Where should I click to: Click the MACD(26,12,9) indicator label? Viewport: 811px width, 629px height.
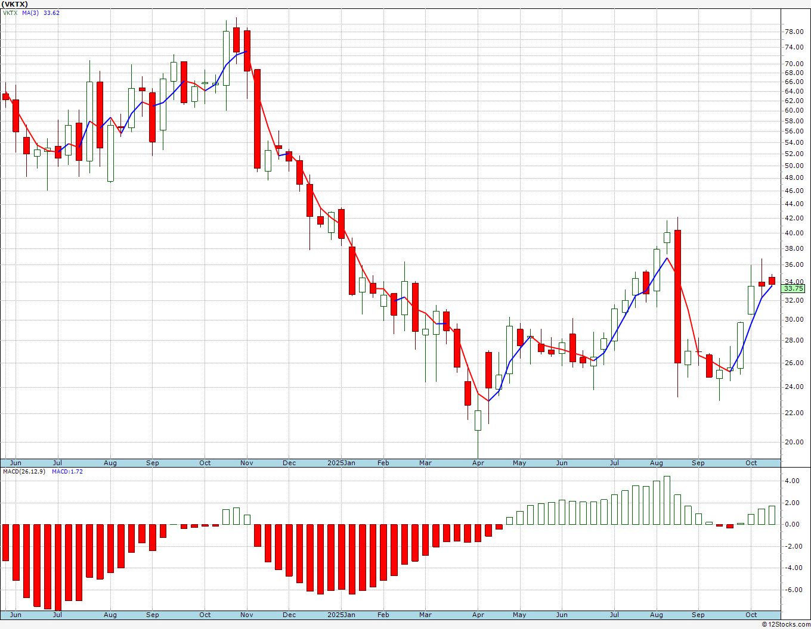tap(25, 471)
